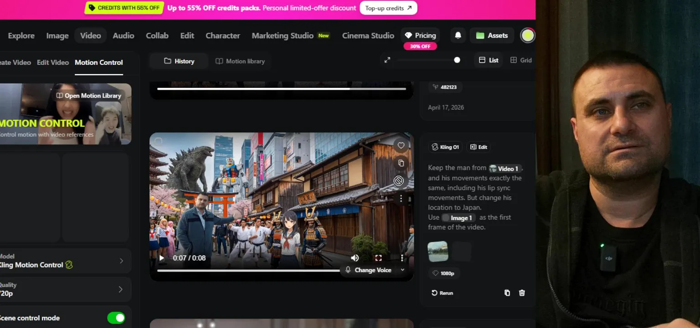
Task: Open the Edit section in the top navigation
Action: pos(187,36)
